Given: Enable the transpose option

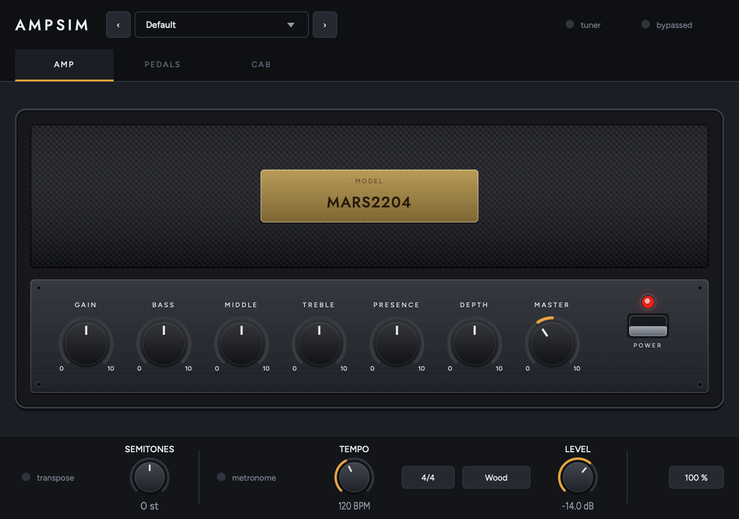Looking at the screenshot, I should click(x=48, y=477).
